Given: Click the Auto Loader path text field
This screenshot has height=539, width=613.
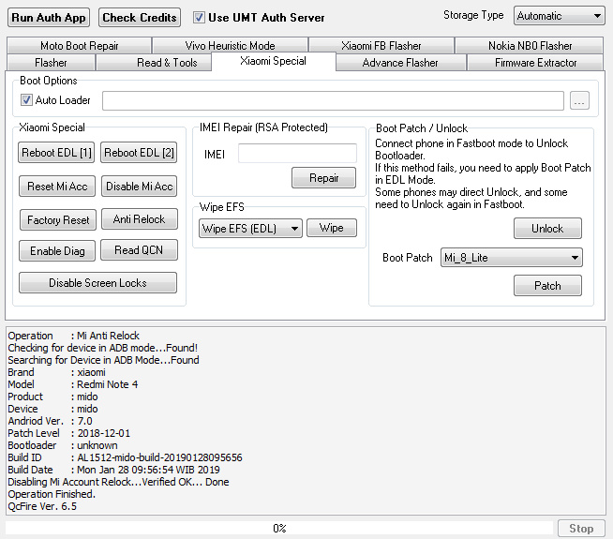Looking at the screenshot, I should click(x=333, y=100).
